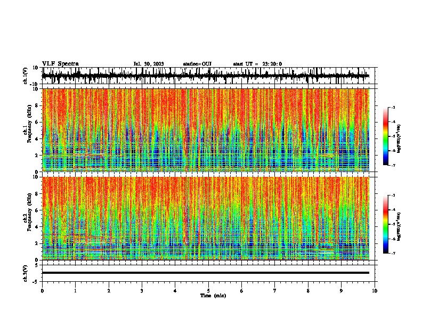Viewport: 422px width, 326px height.
Task: Click the ch.1 PSD color scale bar
Action: [x=386, y=136]
